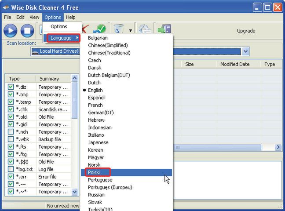Image resolution: width=285 pixels, height=211 pixels.
Task: Click the file type list scrollbar thumb
Action: pyautogui.click(x=75, y=100)
